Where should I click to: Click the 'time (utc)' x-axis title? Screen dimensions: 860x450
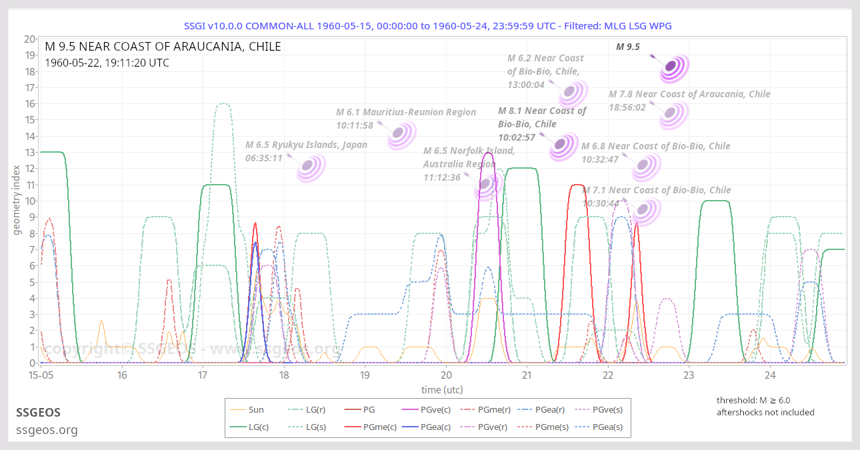(442, 390)
